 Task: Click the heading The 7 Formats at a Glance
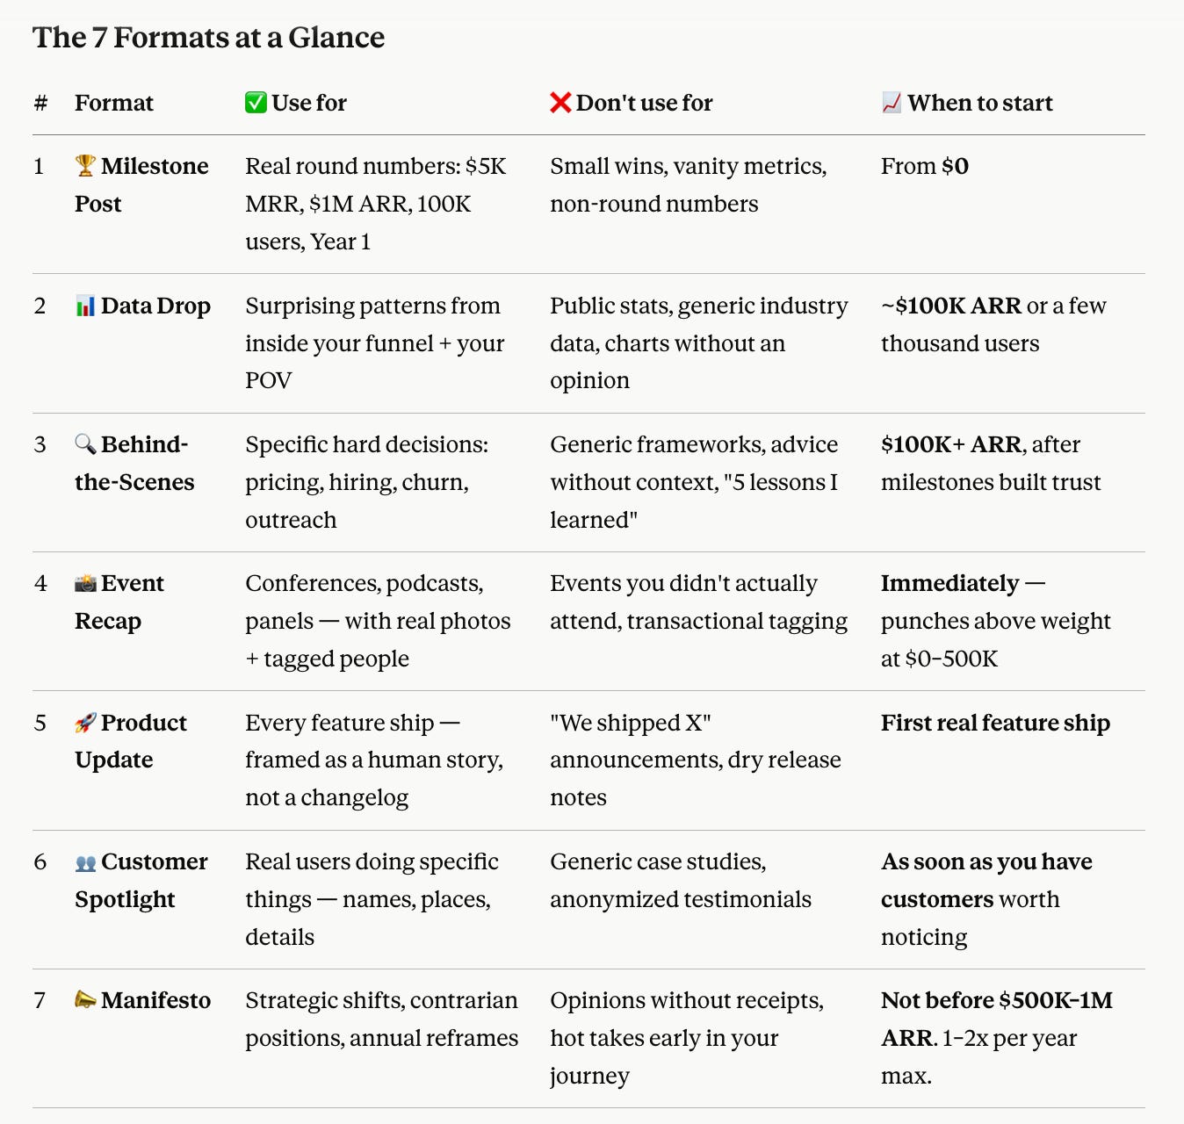(209, 38)
